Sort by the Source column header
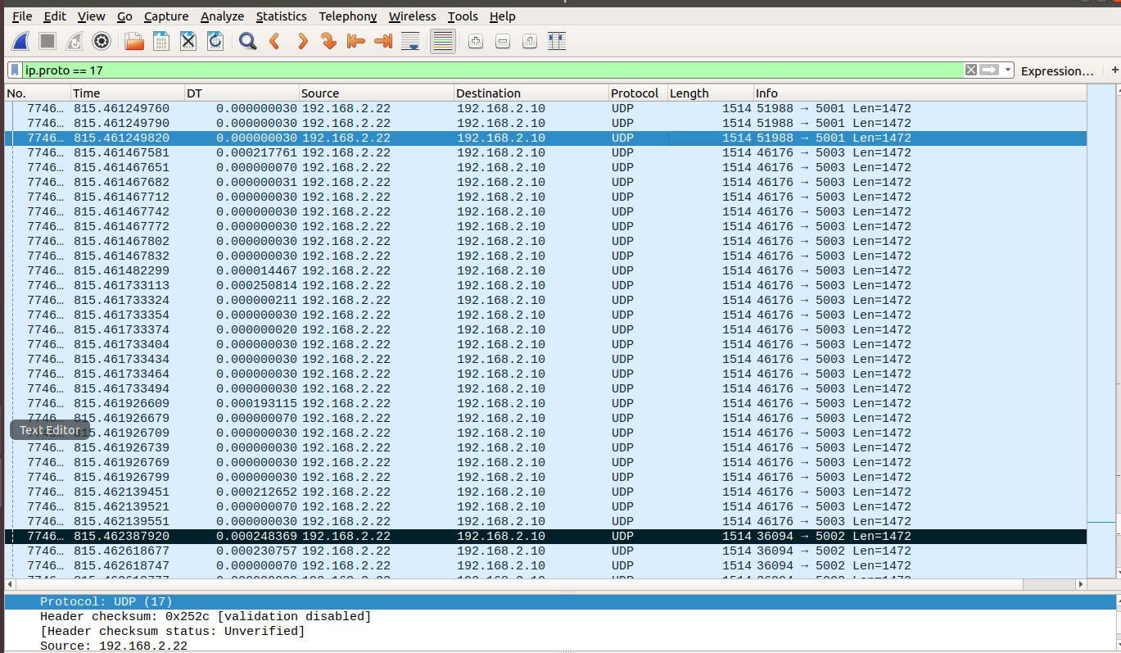Image resolution: width=1121 pixels, height=653 pixels. point(377,93)
